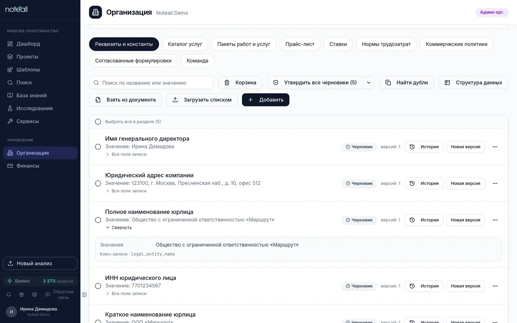Collapse Полное наименование юрлица via Свернуть
The image size is (517, 323).
(119, 228)
